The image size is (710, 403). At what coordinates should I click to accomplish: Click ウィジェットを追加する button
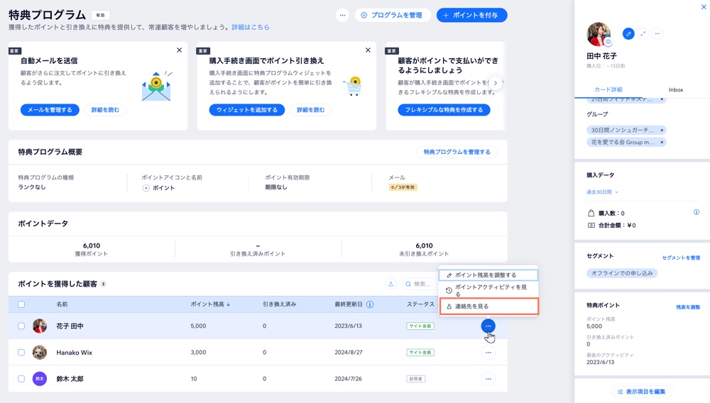(247, 110)
